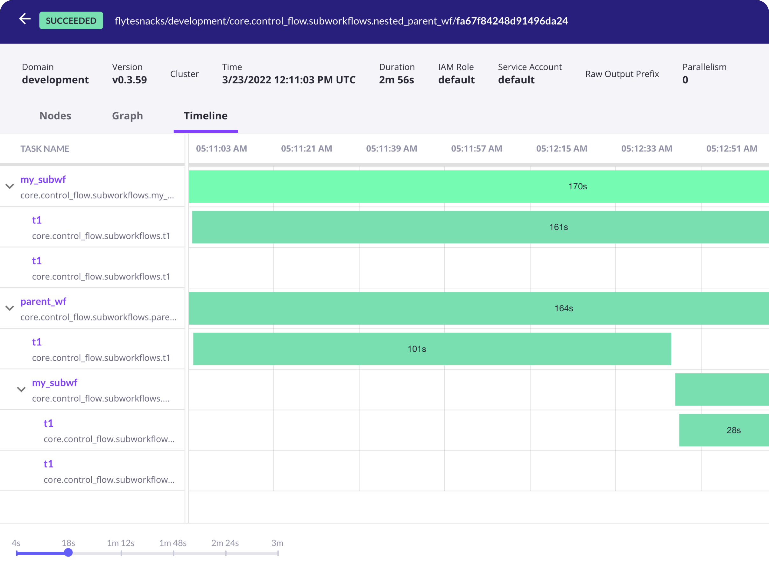Viewport: 769px width, 583px height.
Task: Click the 28s t1 timeline bar
Action: click(734, 430)
